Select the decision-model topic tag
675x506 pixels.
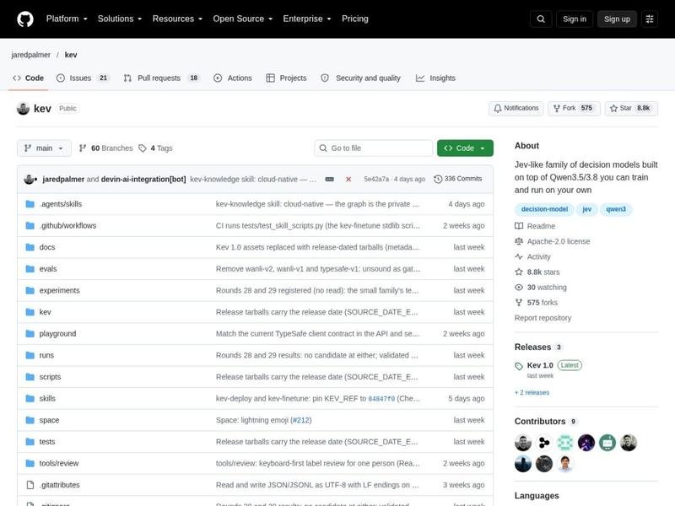[544, 209]
